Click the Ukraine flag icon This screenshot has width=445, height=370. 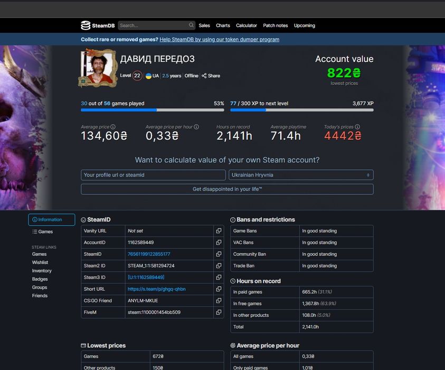pos(148,76)
